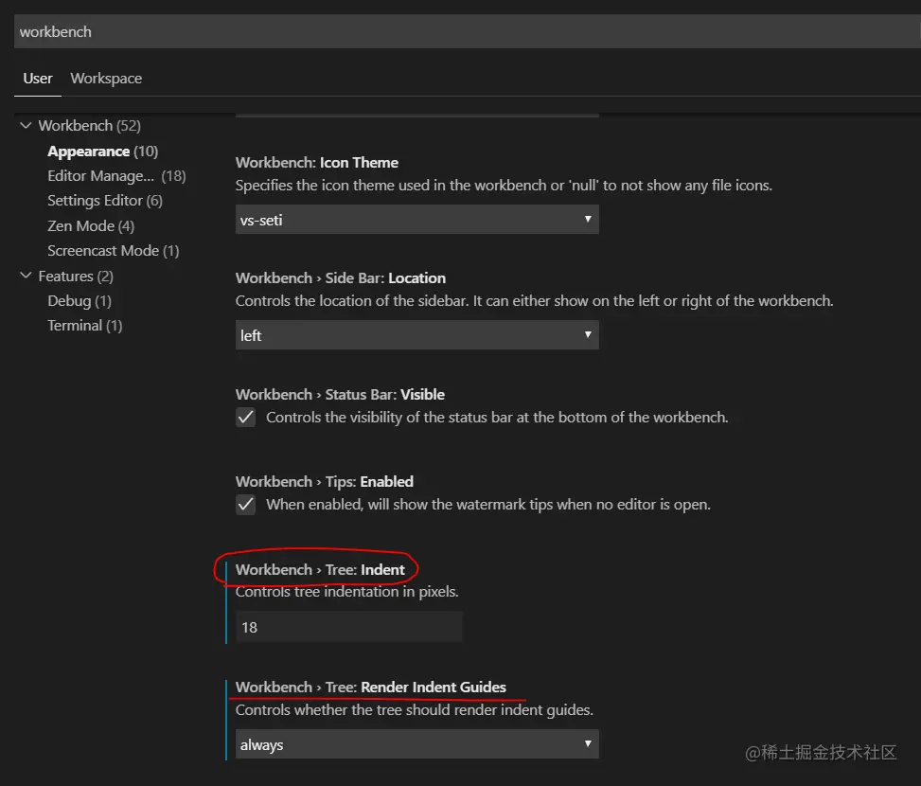921x786 pixels.
Task: Click the Side Bar: Location setting title
Action: (341, 277)
